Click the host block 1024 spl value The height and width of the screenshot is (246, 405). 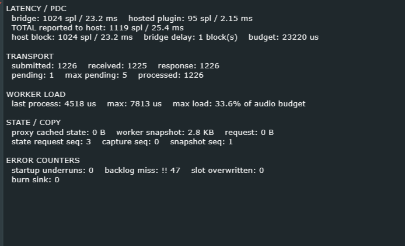(x=72, y=37)
